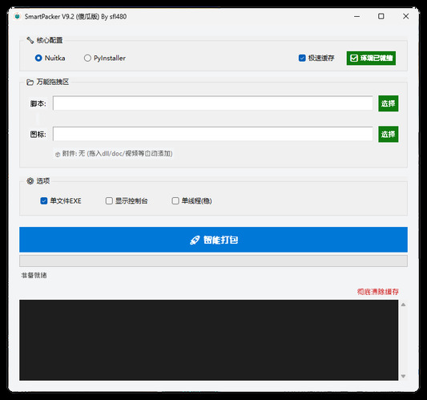Click the 选项 group label

click(x=43, y=181)
